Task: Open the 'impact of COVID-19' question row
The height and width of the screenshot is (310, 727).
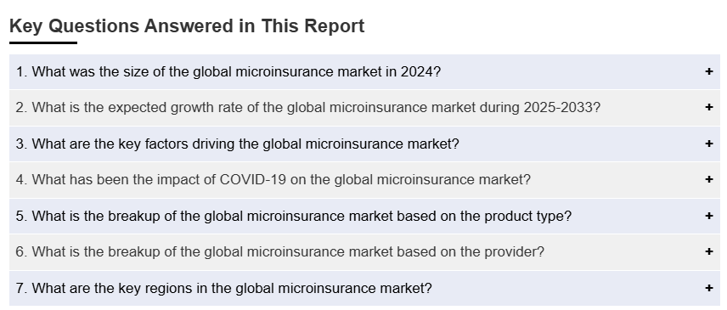Action: (364, 180)
